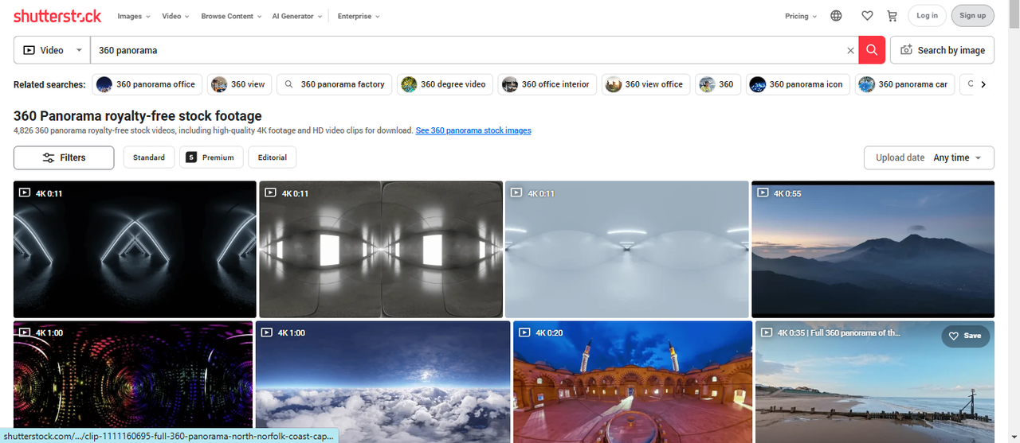The height and width of the screenshot is (443, 1020).
Task: Expand the Browse Content menu
Action: click(x=231, y=16)
